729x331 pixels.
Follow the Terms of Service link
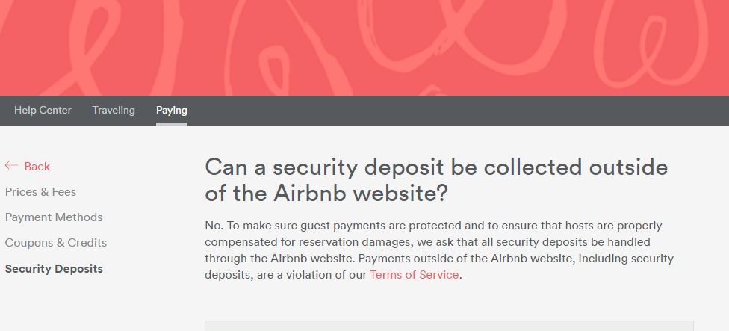415,275
